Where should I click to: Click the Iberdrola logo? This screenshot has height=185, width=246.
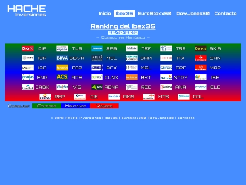[201, 77]
